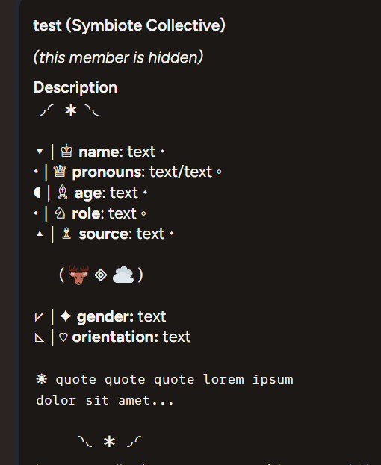Image resolution: width=381 pixels, height=465 pixels.
Task: Click the 'Description' heading
Action: (x=75, y=87)
